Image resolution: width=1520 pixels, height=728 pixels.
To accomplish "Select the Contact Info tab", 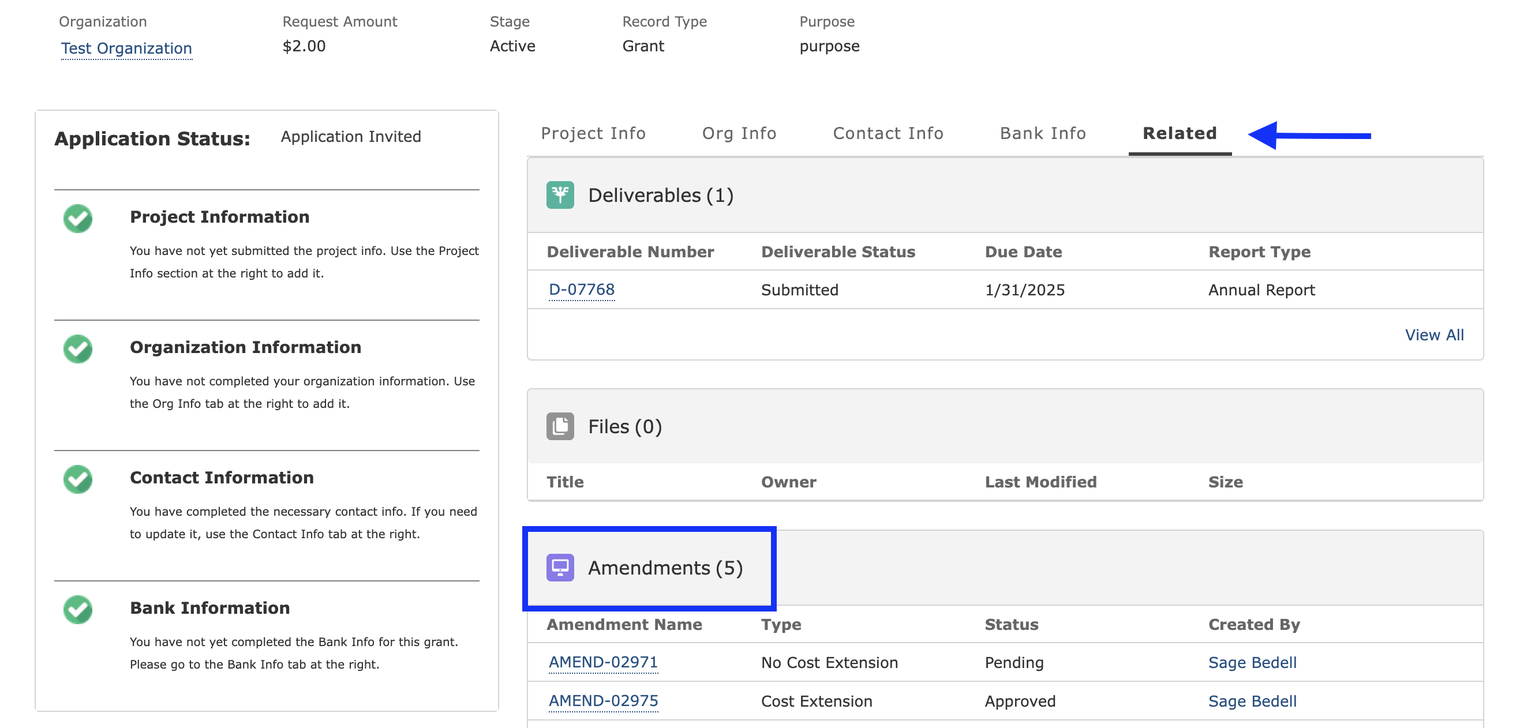I will pos(888,134).
